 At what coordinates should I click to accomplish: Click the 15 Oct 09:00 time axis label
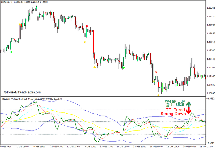(155, 147)
